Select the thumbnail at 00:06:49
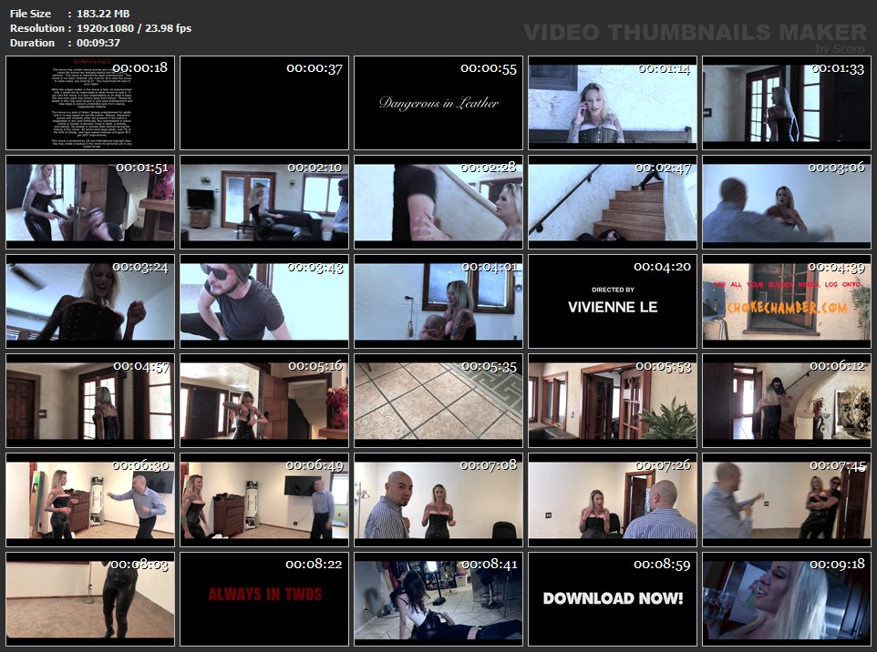 (264, 500)
